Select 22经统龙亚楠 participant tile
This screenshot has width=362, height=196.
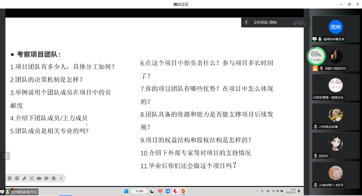click(x=336, y=116)
